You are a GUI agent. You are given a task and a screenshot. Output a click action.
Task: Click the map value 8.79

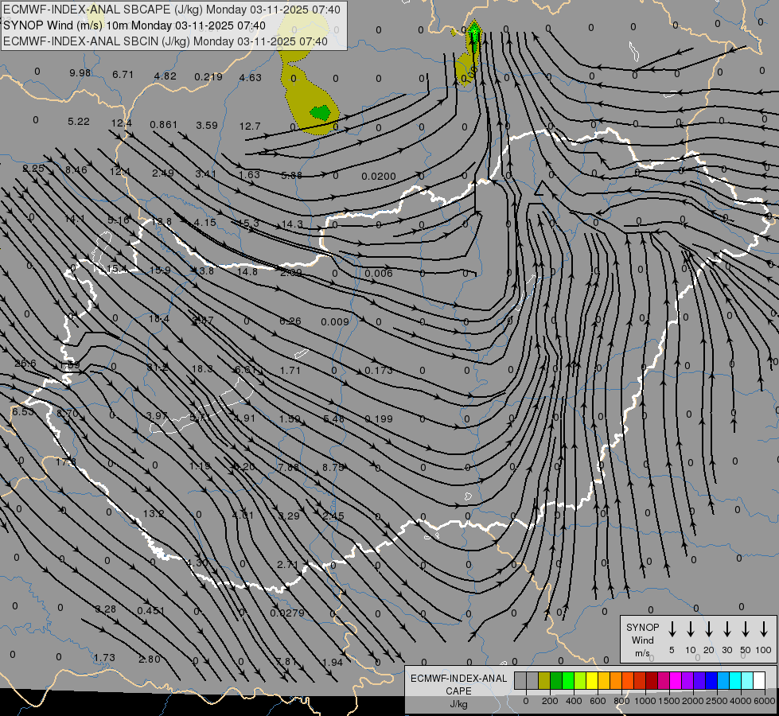pyautogui.click(x=333, y=468)
